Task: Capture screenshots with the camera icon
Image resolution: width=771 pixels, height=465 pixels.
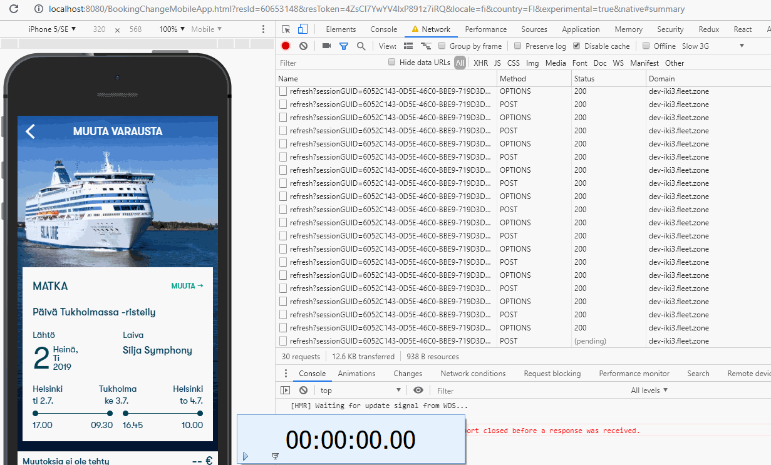Action: coord(326,46)
